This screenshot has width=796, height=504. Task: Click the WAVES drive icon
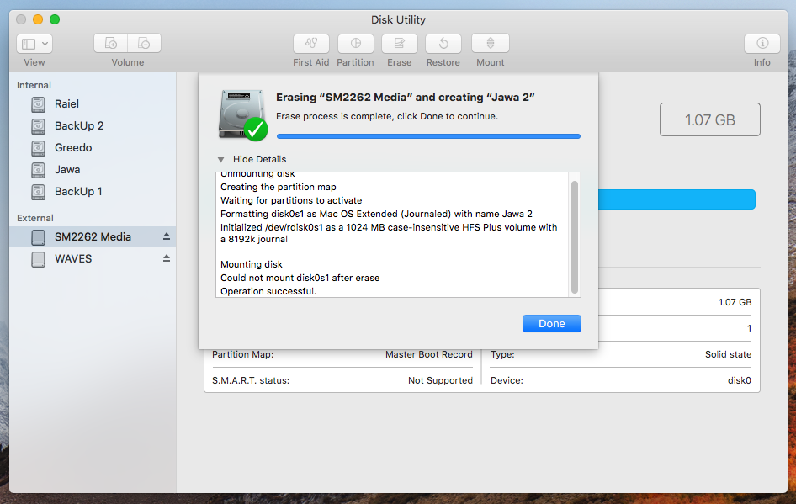(38, 259)
